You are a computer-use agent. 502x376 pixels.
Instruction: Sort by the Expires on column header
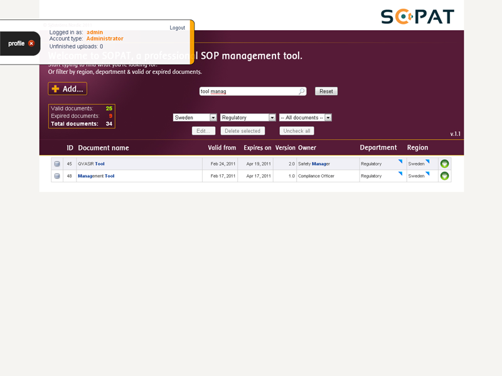[257, 148]
